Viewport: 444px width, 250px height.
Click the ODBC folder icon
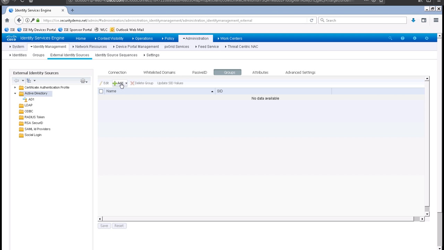click(21, 111)
